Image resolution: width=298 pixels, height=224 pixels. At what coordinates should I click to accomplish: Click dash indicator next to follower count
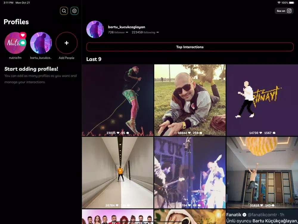[x=127, y=32]
